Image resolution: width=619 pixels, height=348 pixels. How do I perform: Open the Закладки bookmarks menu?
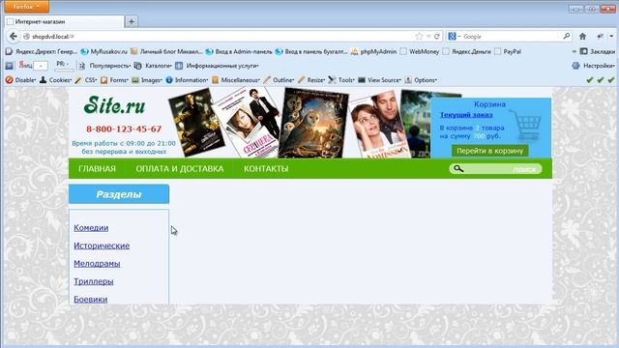pyautogui.click(x=598, y=51)
